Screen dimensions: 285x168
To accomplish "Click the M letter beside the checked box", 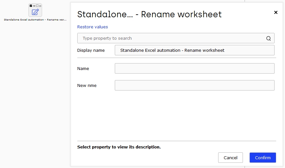I will click(34, 6).
